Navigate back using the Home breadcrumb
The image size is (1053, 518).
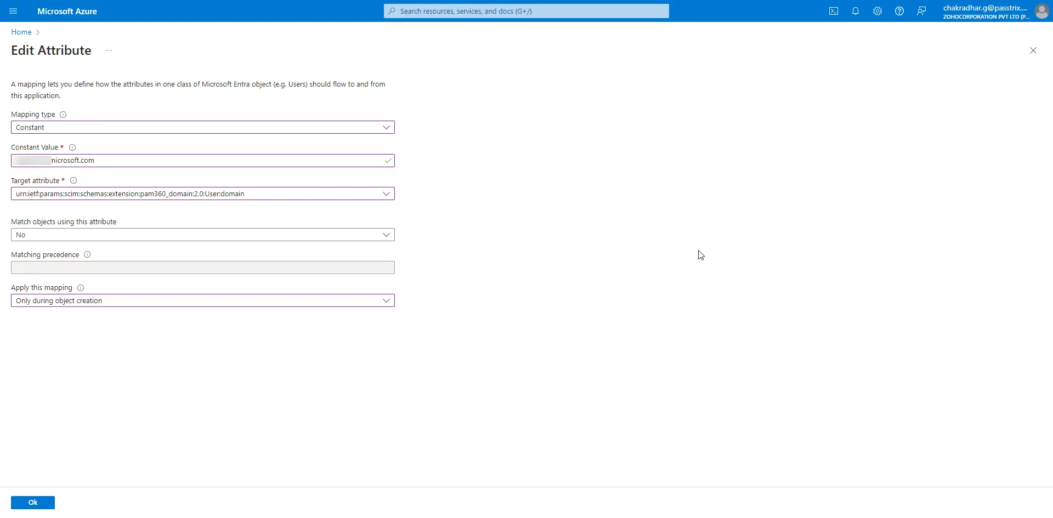[x=20, y=32]
